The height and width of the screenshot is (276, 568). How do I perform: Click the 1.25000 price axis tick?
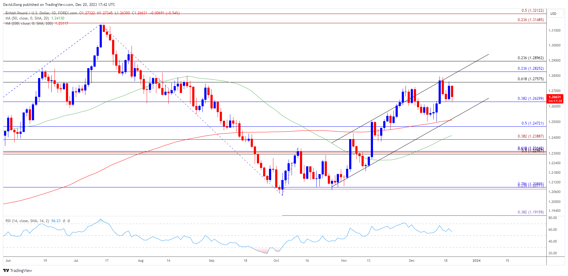pyautogui.click(x=554, y=122)
